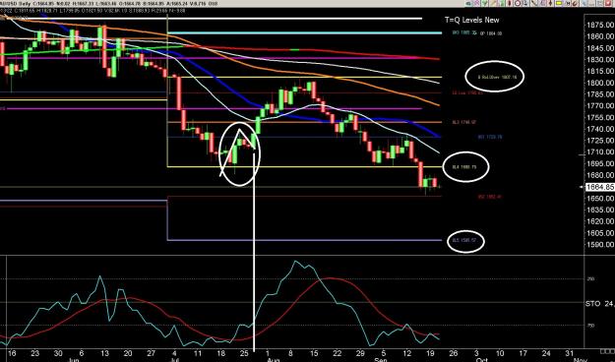Screen dimensions: 615x362
Task: Click the 'Oct' month label on time axis
Action: tap(481, 359)
